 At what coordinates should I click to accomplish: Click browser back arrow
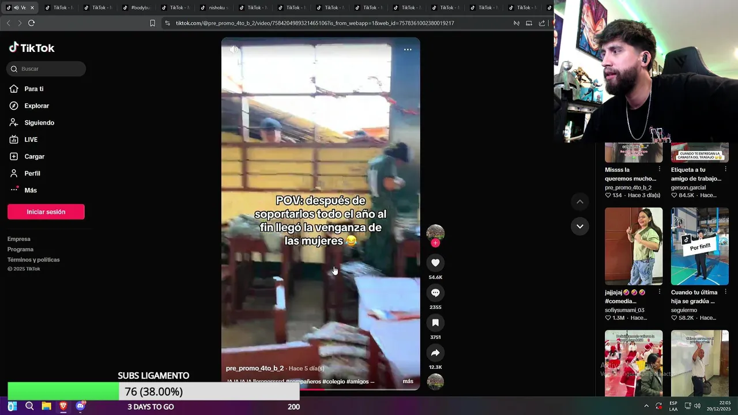(8, 23)
